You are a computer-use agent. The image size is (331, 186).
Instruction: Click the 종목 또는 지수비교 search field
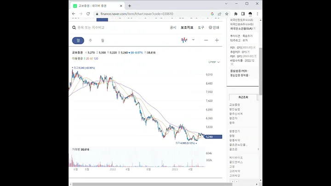click(x=91, y=28)
